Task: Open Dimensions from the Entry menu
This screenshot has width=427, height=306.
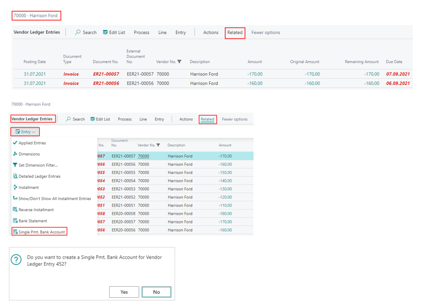Action: 29,154
